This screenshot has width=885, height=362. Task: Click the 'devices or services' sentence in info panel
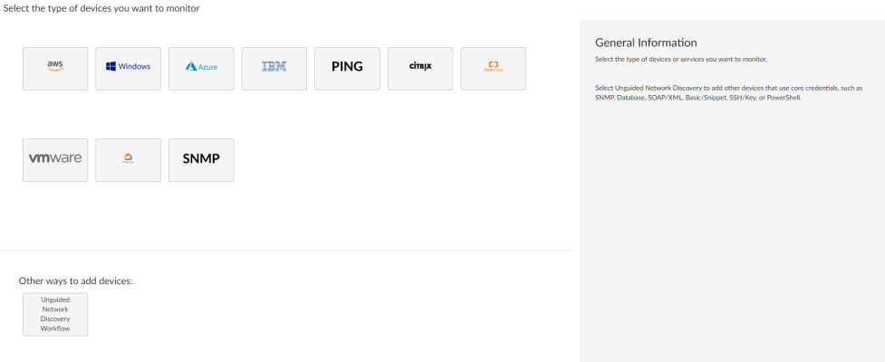pyautogui.click(x=681, y=60)
